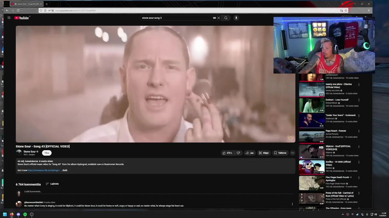
Task: Open twenty one pilots Chlorine thumbnail
Action: coord(312,89)
